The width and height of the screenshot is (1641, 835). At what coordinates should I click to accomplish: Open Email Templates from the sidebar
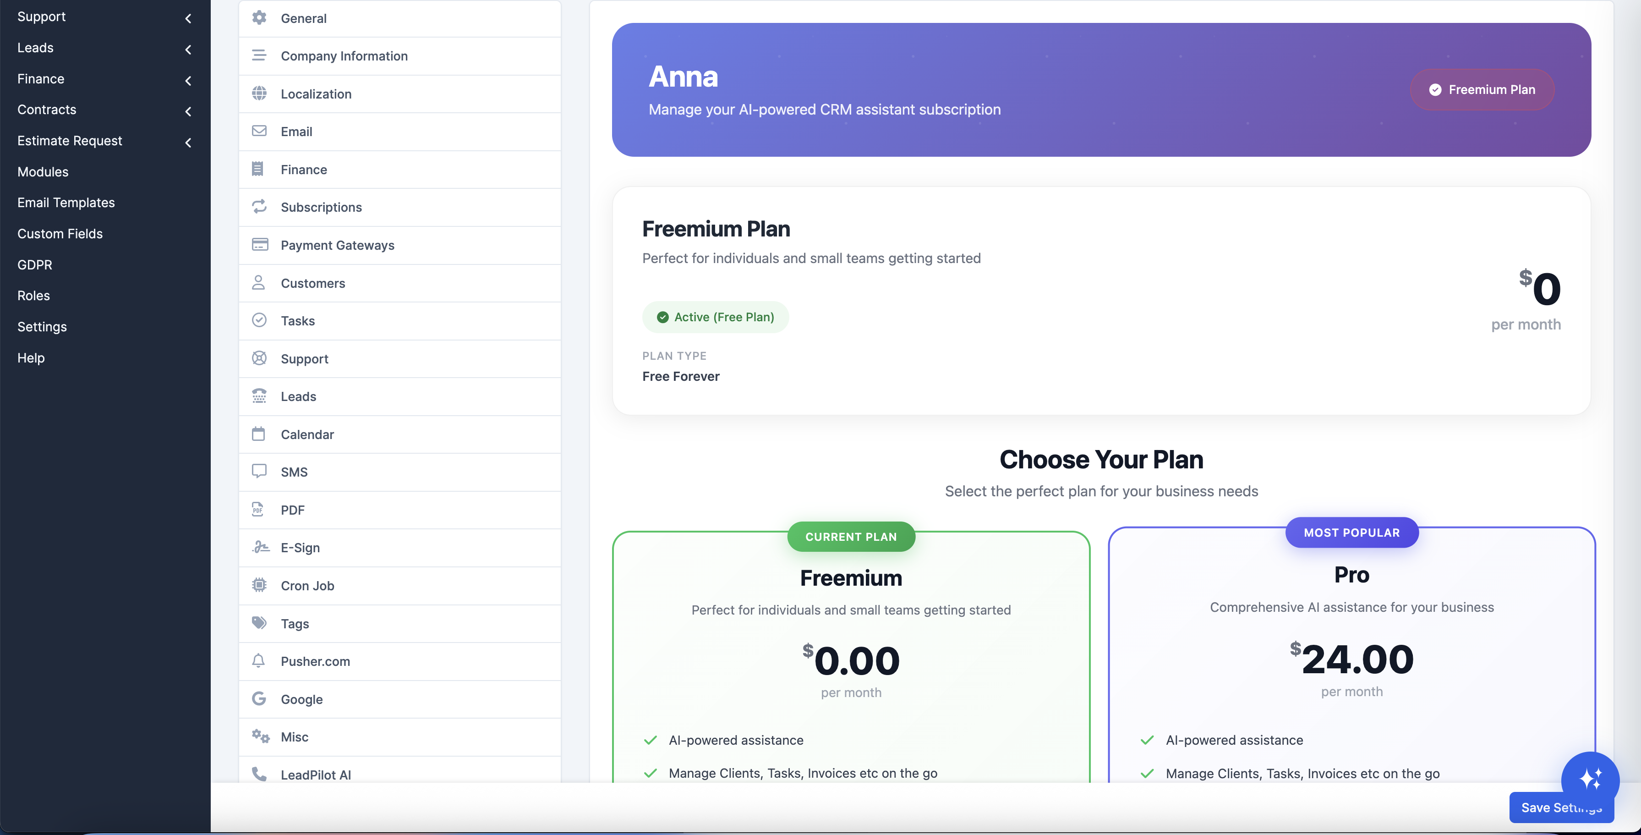pyautogui.click(x=66, y=203)
